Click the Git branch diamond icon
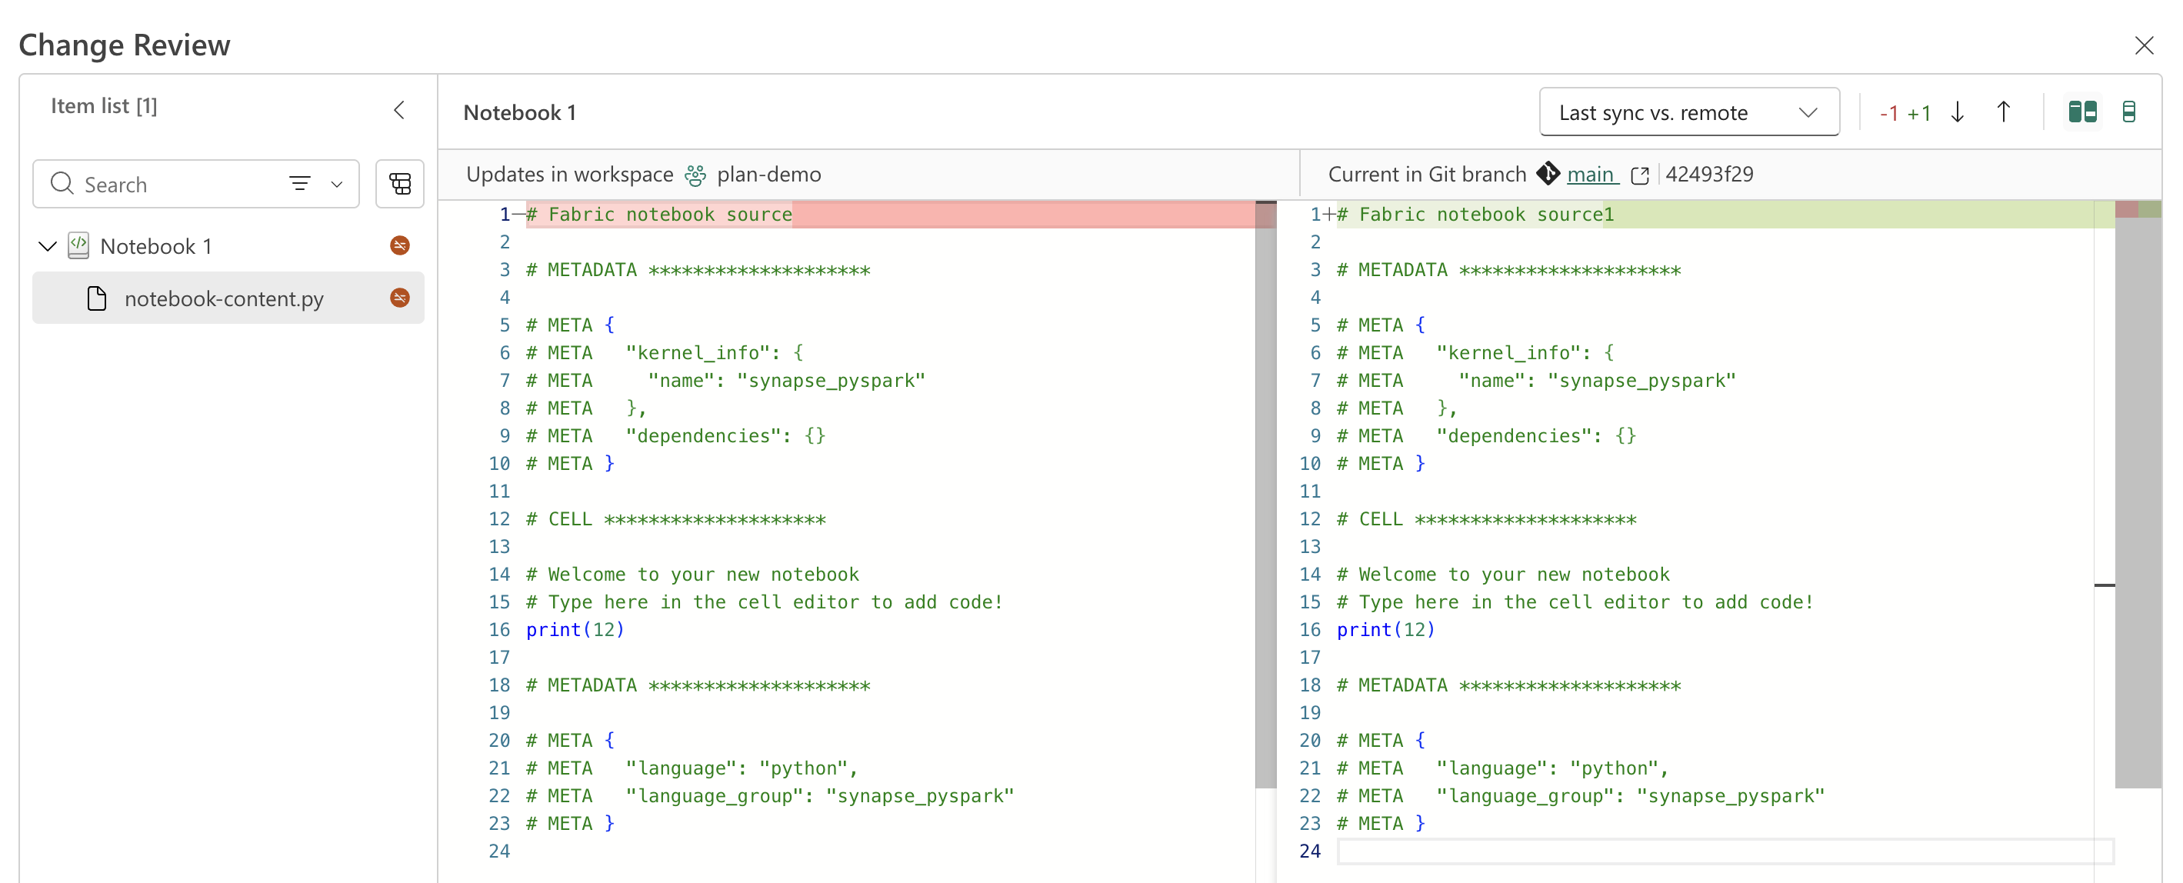The height and width of the screenshot is (883, 2183). coord(1548,174)
